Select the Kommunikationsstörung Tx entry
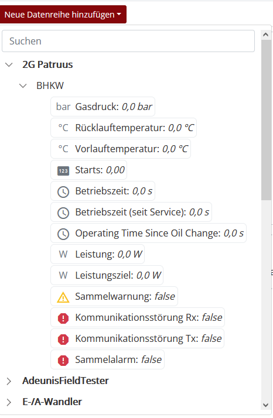This screenshot has width=273, height=418. click(138, 338)
